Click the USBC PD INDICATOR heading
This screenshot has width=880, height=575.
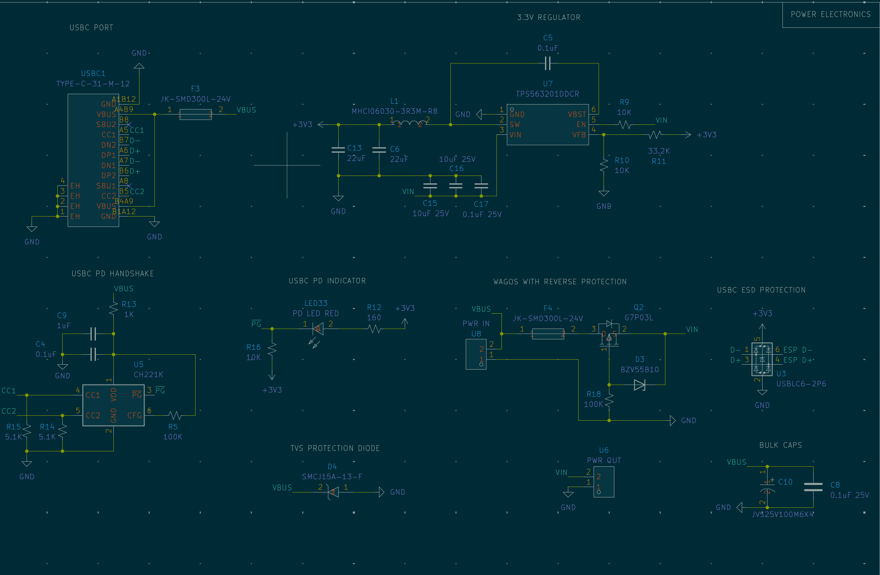tap(328, 281)
